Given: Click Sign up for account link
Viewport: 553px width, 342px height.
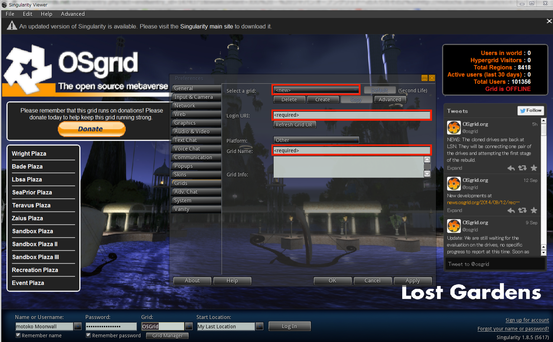Looking at the screenshot, I should click(527, 320).
